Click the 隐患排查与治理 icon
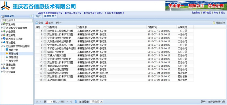227x105 pixels. click(x=4, y=39)
